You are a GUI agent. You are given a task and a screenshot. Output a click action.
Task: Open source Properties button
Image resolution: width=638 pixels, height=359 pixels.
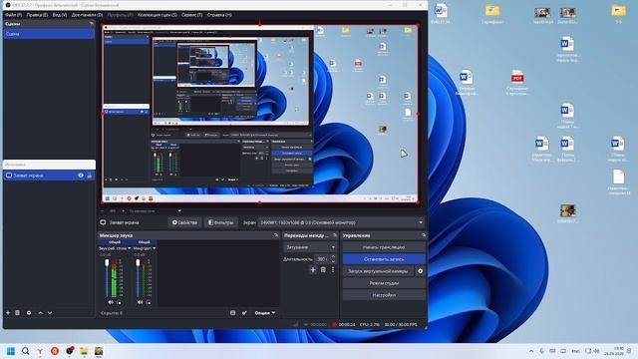tap(184, 222)
